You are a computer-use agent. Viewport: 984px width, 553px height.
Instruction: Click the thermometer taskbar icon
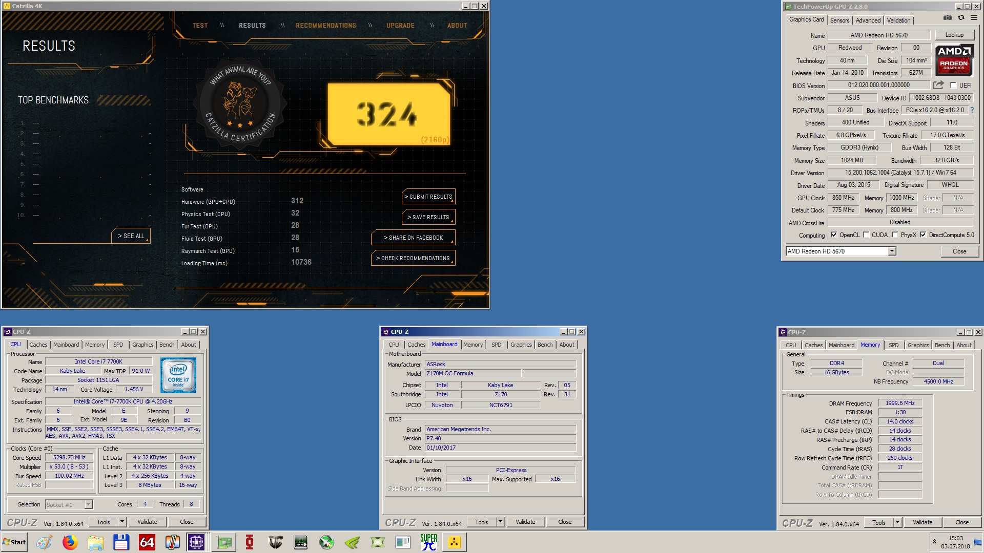tap(173, 542)
